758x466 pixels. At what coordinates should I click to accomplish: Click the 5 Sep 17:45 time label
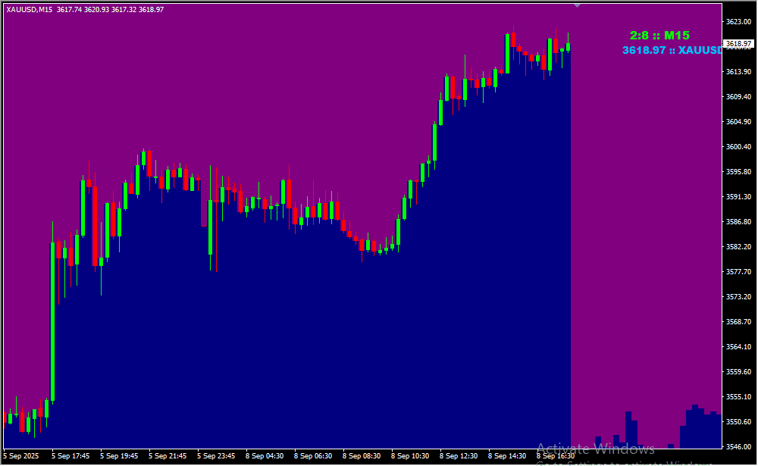point(70,456)
